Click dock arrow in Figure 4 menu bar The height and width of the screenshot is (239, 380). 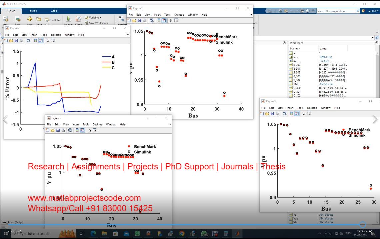point(128,35)
